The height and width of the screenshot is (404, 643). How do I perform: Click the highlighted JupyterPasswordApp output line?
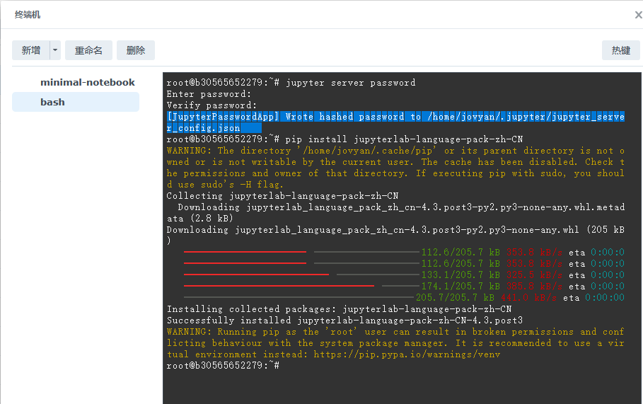(395, 122)
